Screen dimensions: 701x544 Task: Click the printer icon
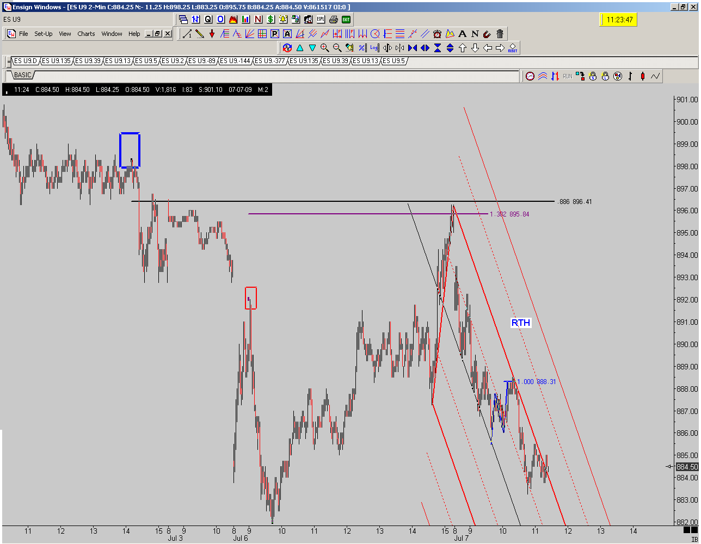point(334,20)
